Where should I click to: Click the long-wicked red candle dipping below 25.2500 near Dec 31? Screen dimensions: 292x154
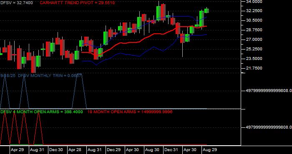point(182,38)
